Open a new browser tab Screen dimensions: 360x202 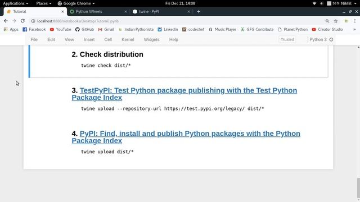point(199,11)
